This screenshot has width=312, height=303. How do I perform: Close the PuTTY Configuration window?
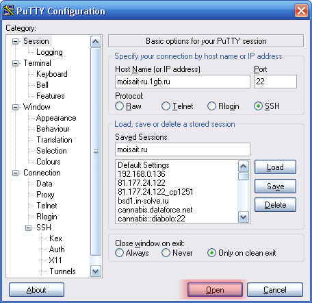click(x=301, y=11)
